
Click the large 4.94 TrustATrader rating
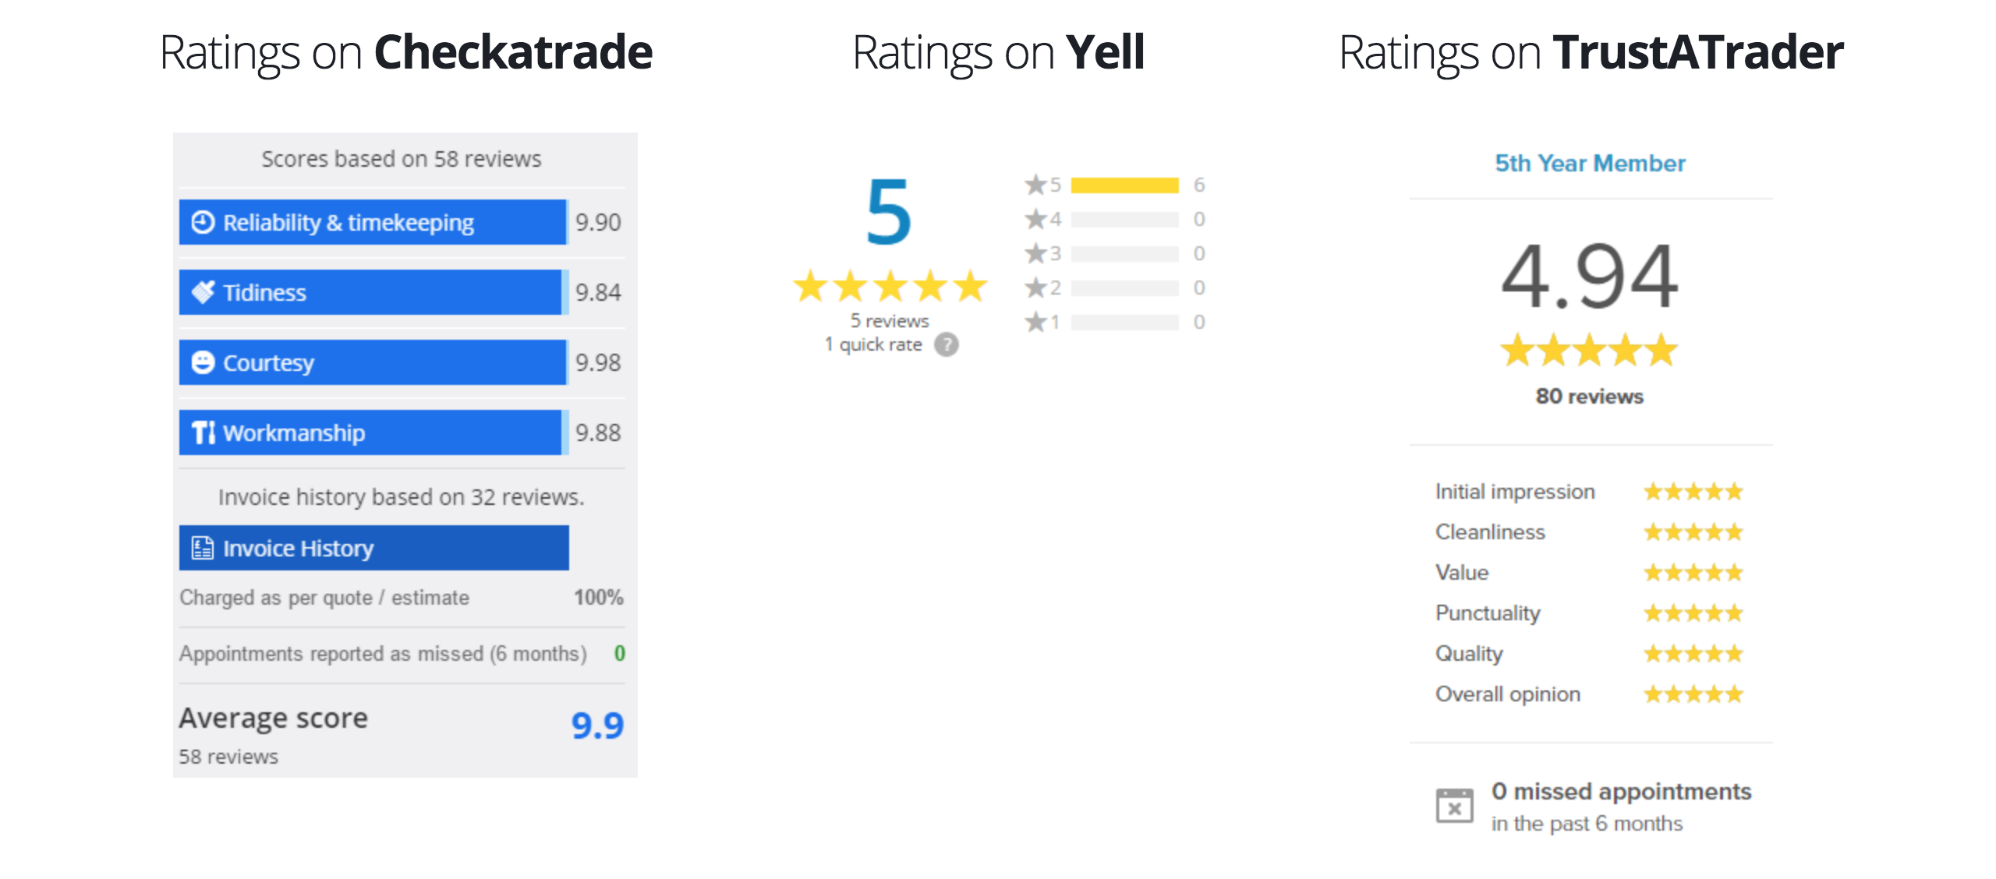pyautogui.click(x=1589, y=276)
